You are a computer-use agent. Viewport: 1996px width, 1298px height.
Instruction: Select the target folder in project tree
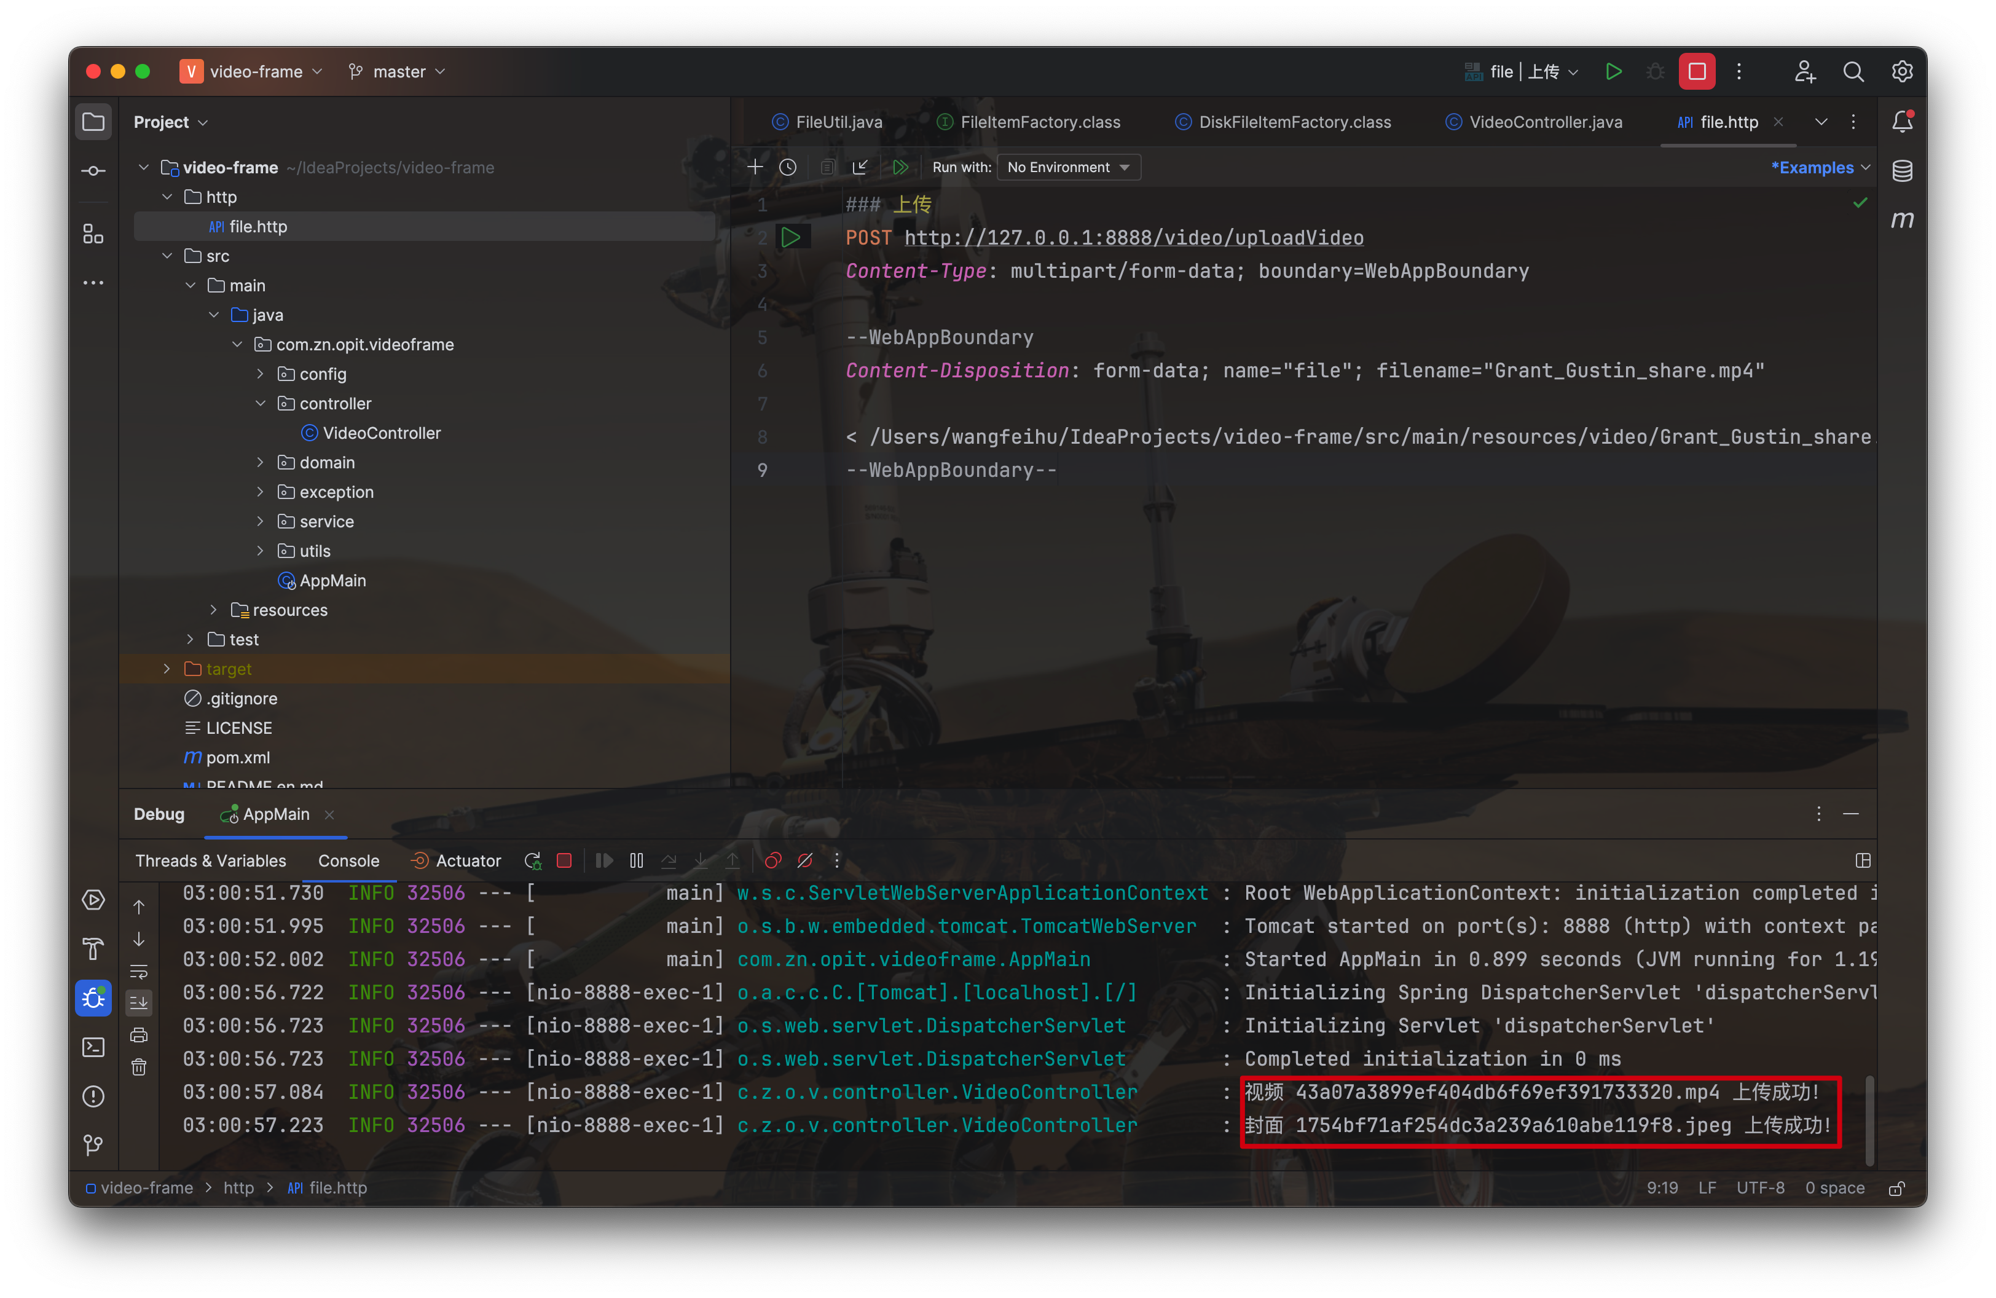click(224, 668)
